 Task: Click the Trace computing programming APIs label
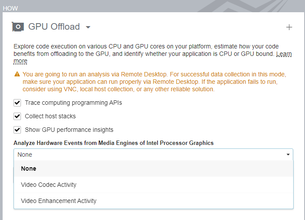tap(73, 103)
